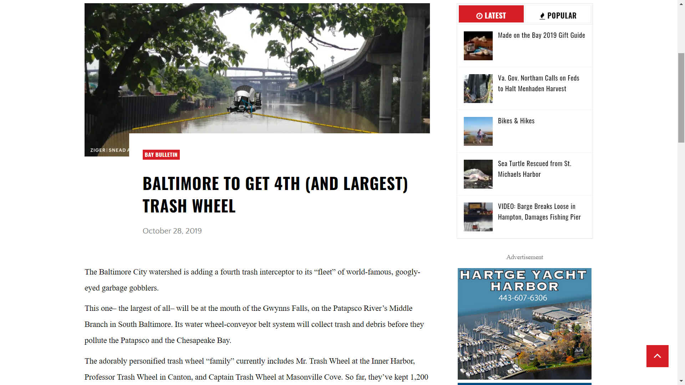Click the scrollbar down arrow
685x385 pixels.
681,381
